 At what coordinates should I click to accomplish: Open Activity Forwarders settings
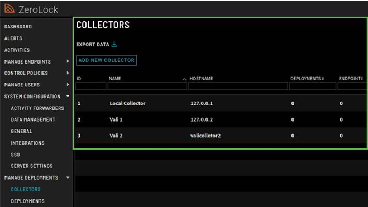pos(37,108)
